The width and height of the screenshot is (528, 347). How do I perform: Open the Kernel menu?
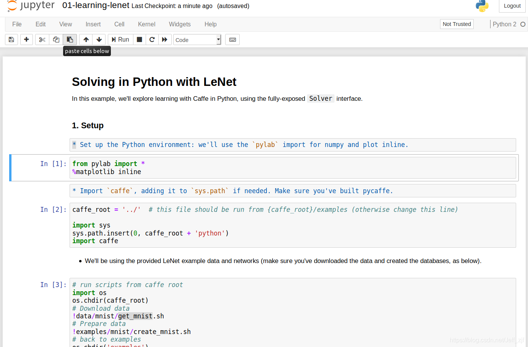point(147,24)
